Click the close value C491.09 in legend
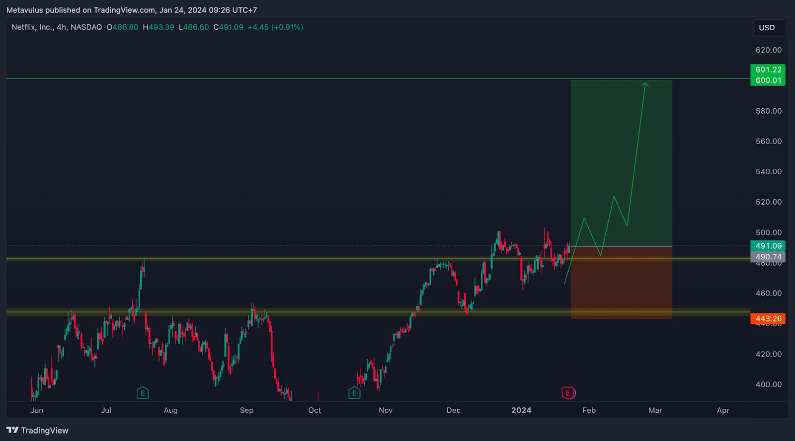The height and width of the screenshot is (441, 795). 229,27
